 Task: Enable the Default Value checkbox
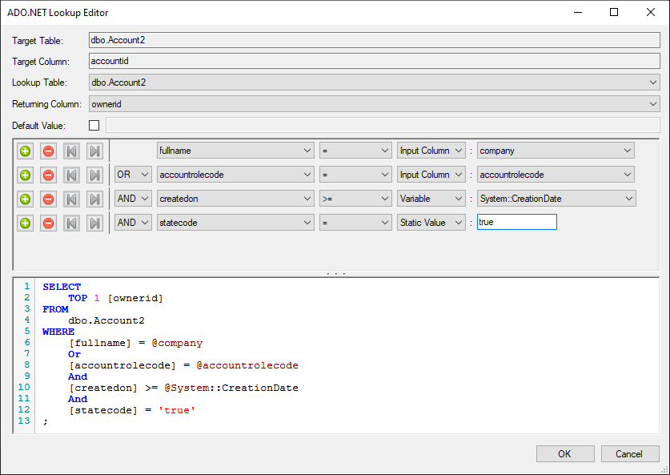click(x=94, y=125)
